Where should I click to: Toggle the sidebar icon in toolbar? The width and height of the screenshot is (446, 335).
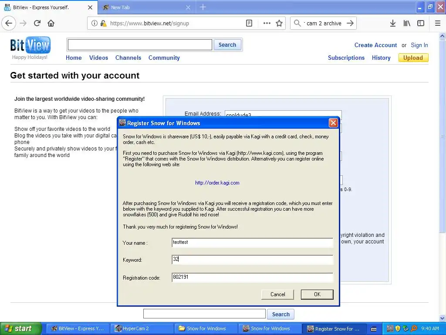pyautogui.click(x=421, y=24)
